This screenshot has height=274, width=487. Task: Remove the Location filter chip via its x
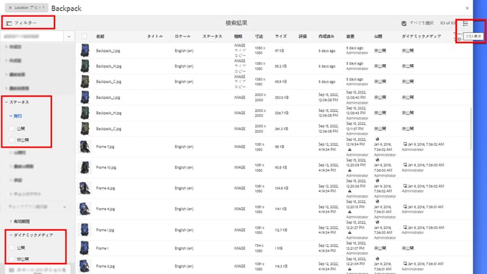click(x=10, y=7)
